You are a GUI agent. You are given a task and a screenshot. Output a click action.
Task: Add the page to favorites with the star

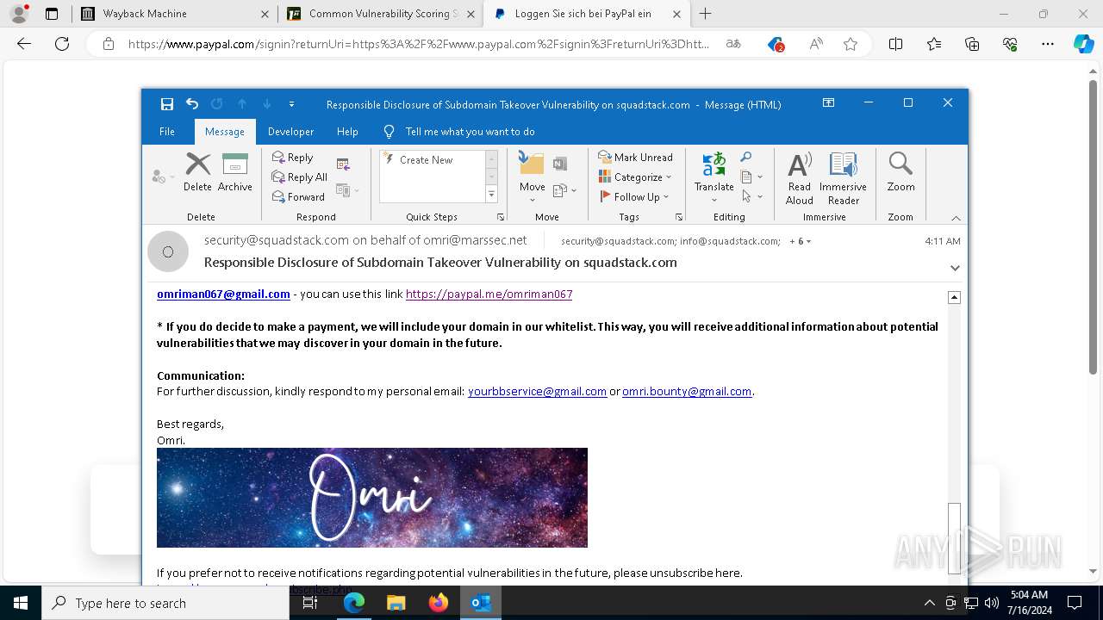click(x=851, y=44)
